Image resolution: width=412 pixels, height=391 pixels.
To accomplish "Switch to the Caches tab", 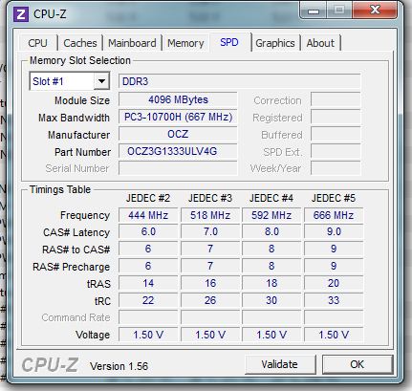I will pyautogui.click(x=80, y=43).
